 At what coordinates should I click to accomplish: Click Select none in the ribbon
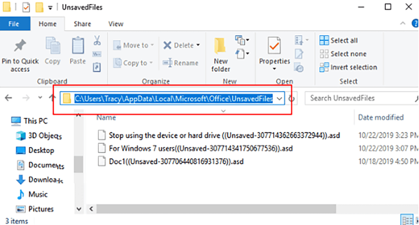[x=343, y=54]
